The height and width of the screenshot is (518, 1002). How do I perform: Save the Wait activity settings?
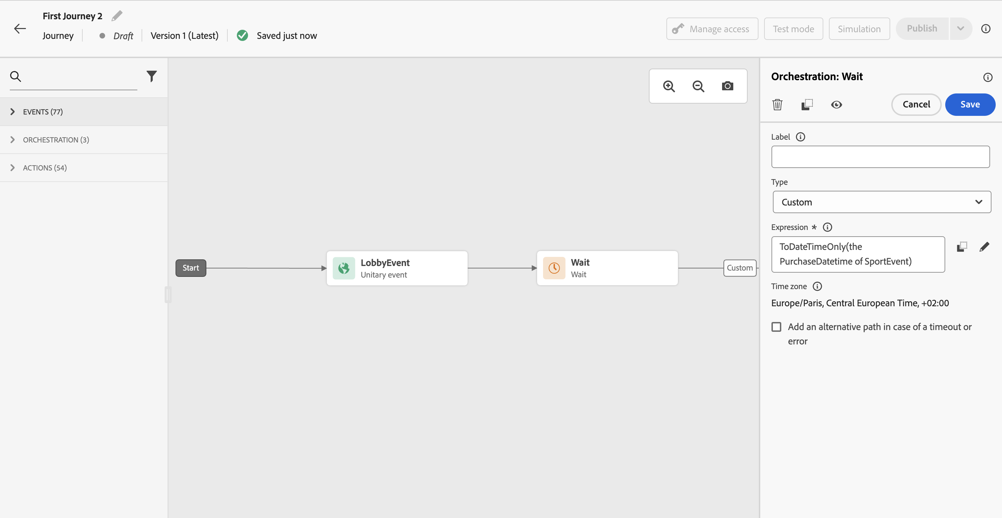coord(970,105)
